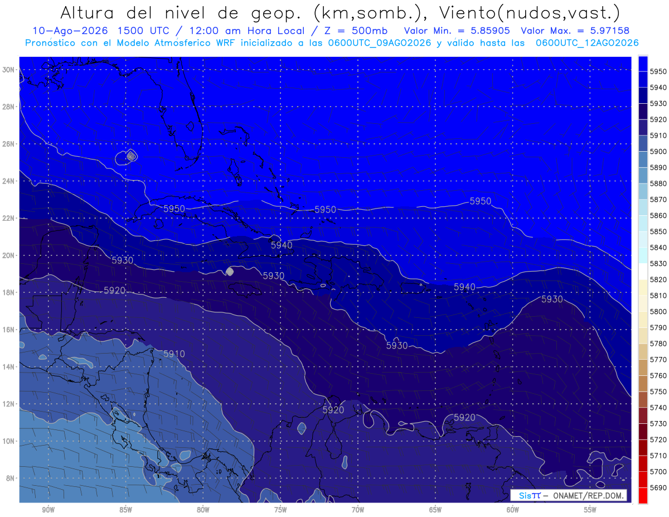Image resolution: width=669 pixels, height=517 pixels.
Task: Click the '80W' longitude axis label
Action: pos(203,510)
